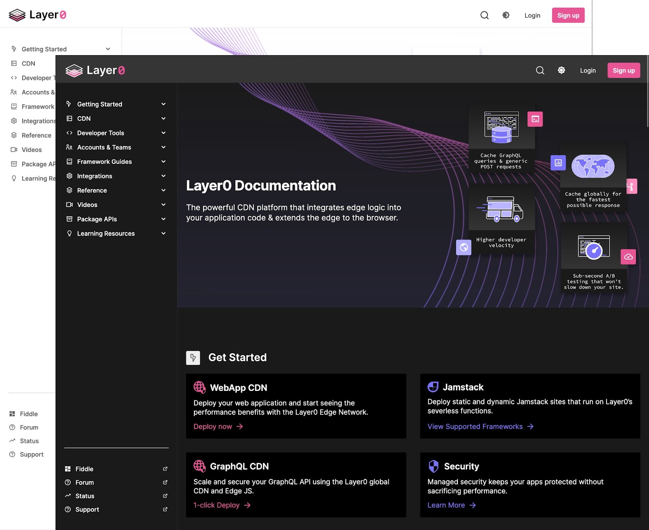Click the Integrations gear icon in dark sidebar
This screenshot has width=649, height=530.
(x=69, y=176)
